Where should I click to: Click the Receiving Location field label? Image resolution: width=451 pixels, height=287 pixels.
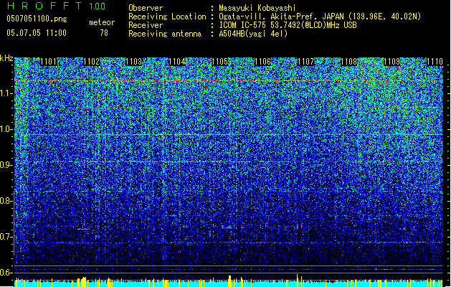pyautogui.click(x=167, y=17)
